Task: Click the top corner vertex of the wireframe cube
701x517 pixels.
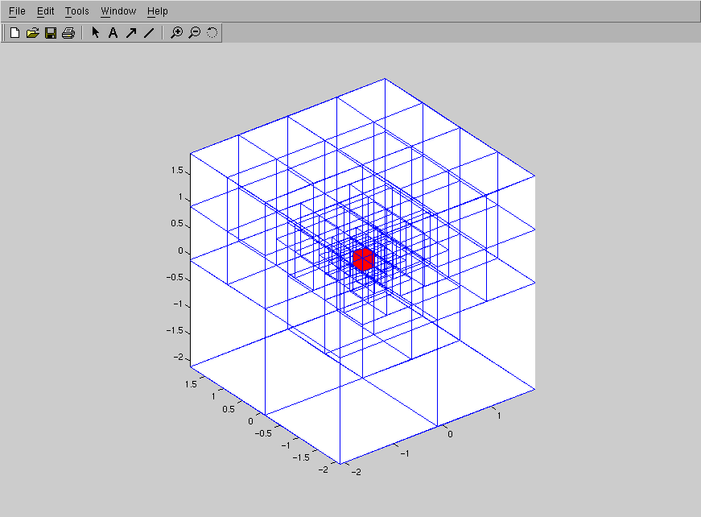Action: tap(385, 79)
